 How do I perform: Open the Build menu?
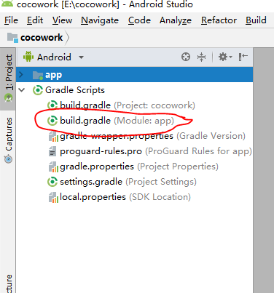256,20
